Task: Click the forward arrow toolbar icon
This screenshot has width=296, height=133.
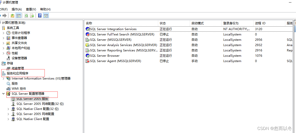Action: click(4, 16)
